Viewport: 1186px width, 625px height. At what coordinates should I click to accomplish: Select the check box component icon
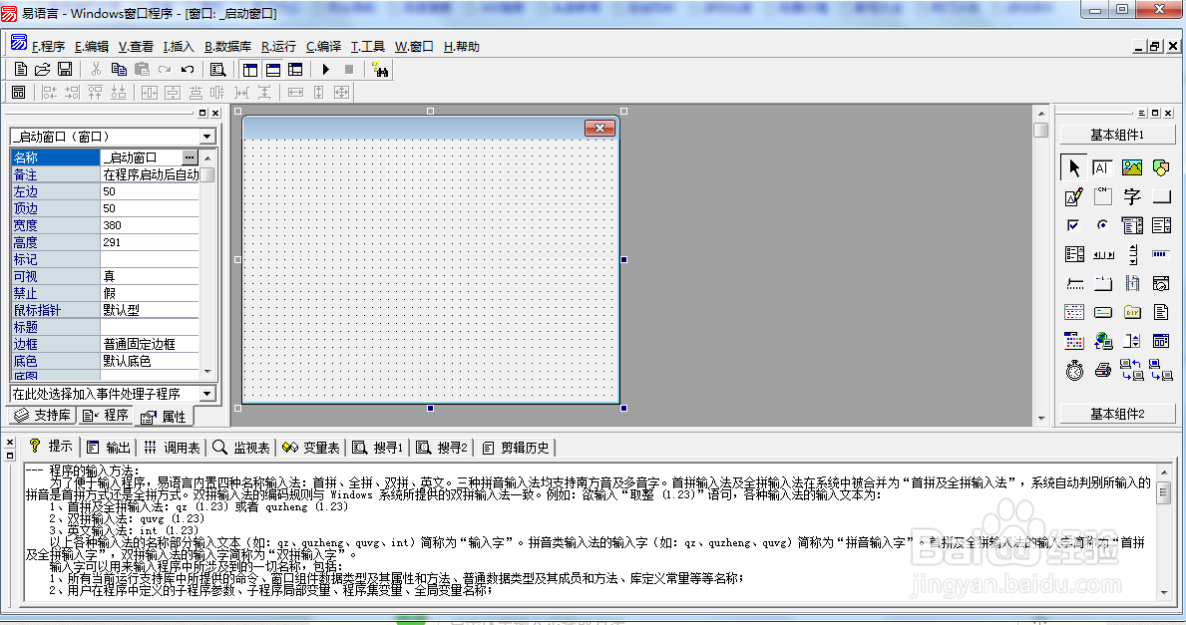click(x=1074, y=225)
